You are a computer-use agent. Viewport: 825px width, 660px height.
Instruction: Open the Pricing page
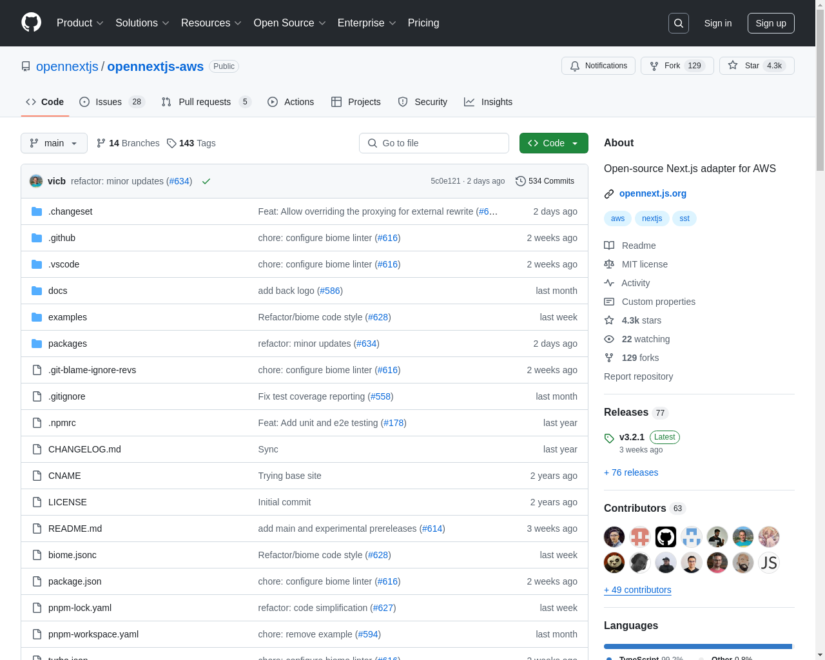pyautogui.click(x=423, y=23)
